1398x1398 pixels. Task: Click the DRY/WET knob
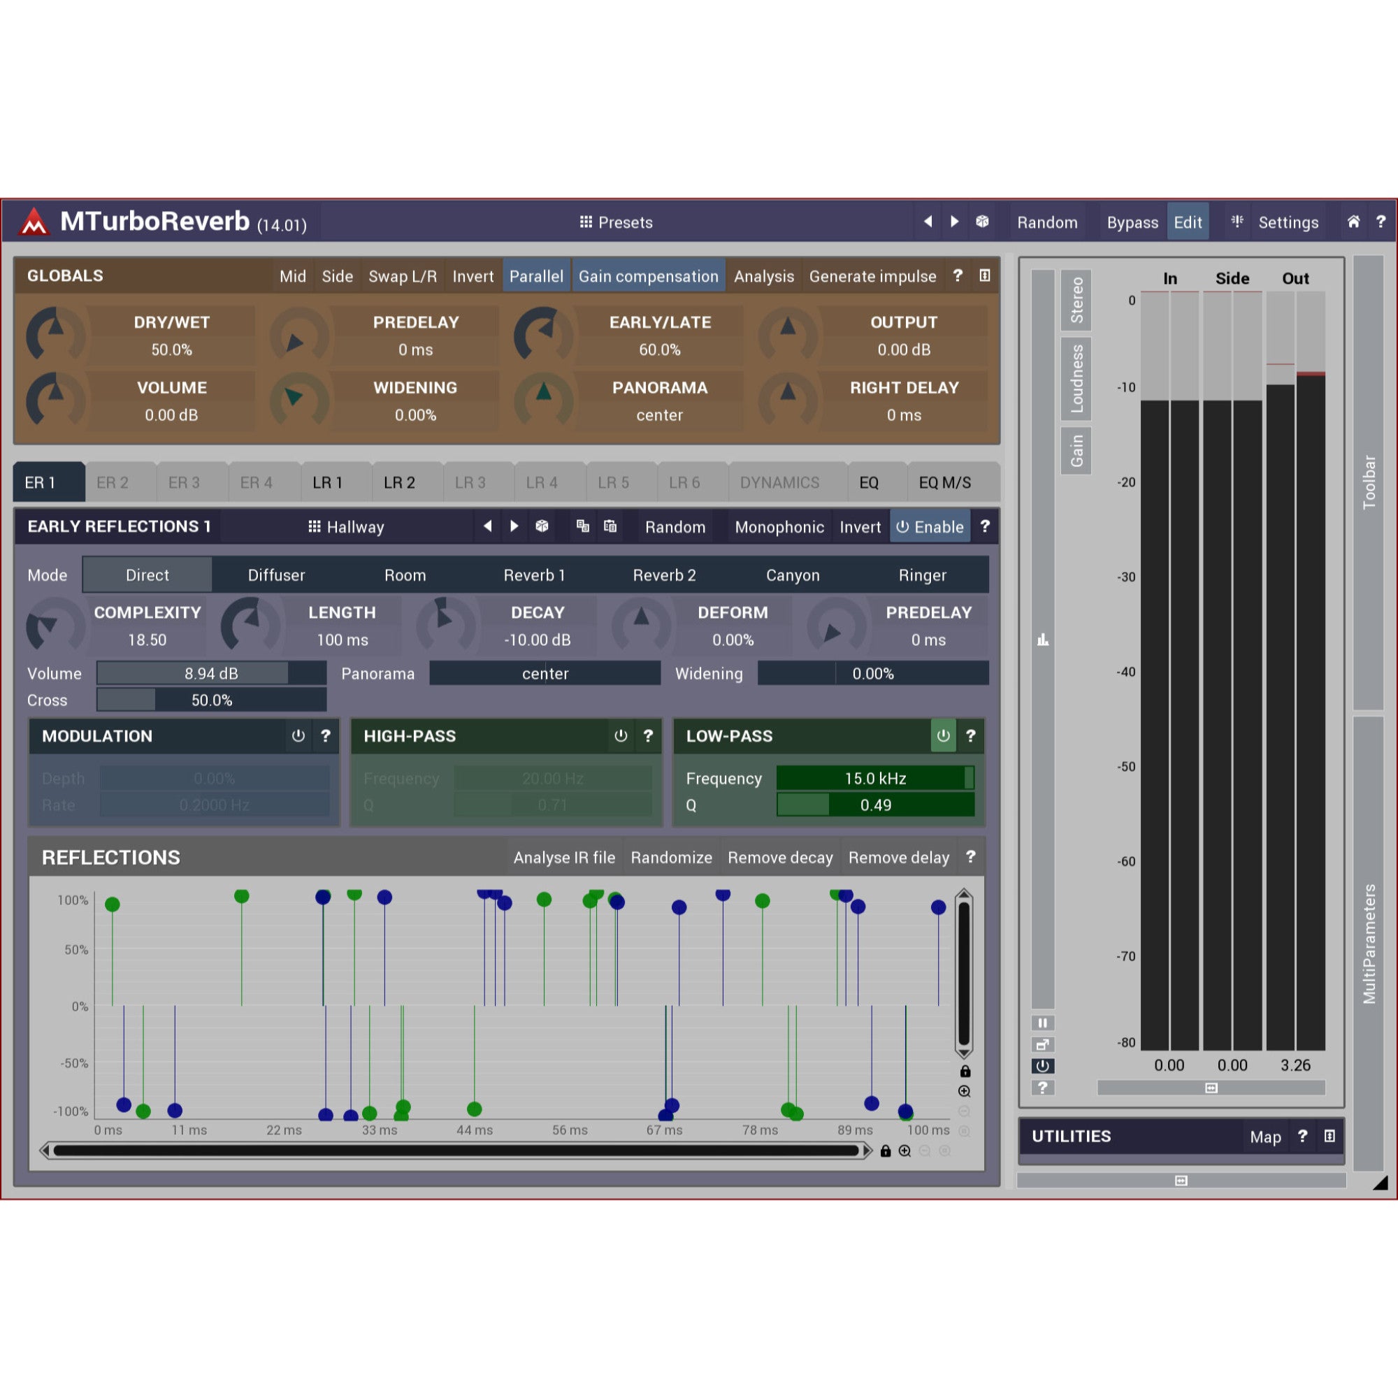(x=55, y=335)
